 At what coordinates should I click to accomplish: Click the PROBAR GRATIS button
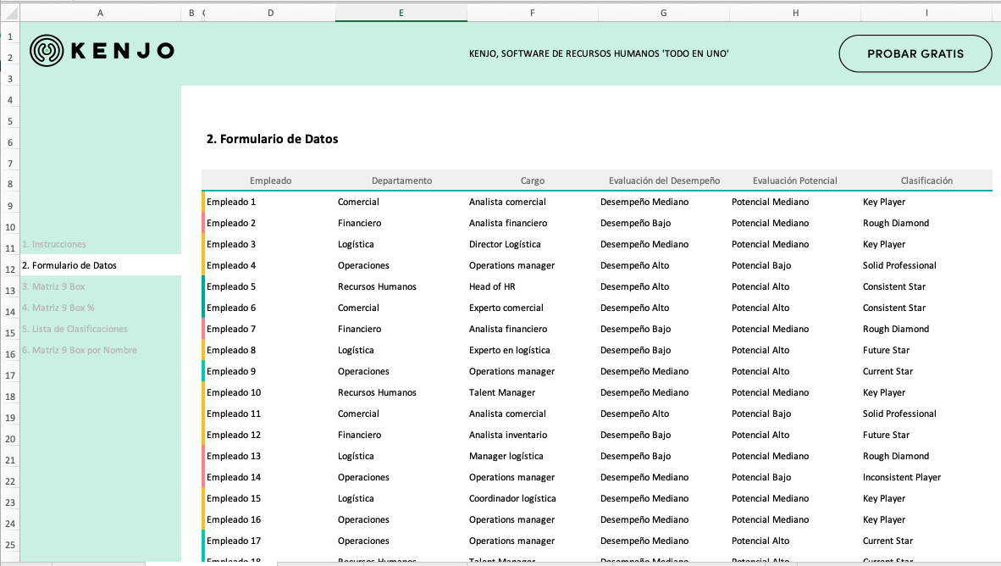[x=915, y=53]
